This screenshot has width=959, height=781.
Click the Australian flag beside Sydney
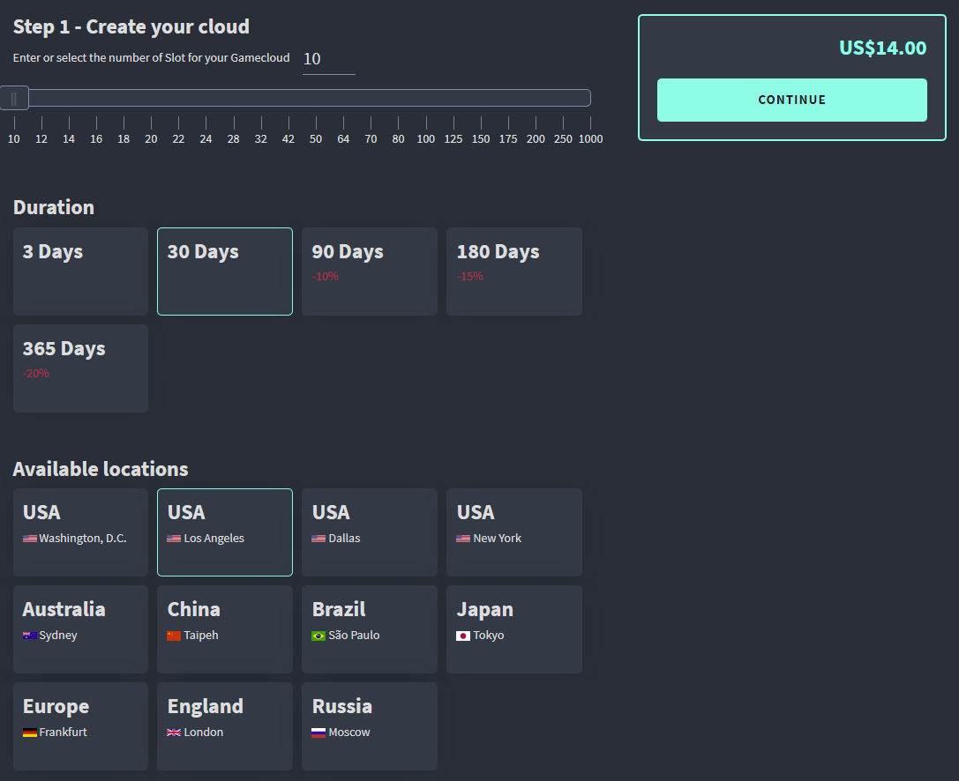tap(30, 636)
